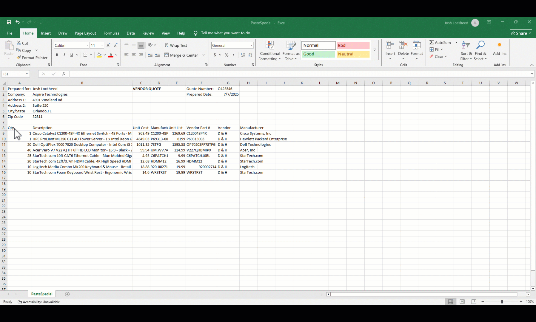Add a new sheet with plus icon
The height and width of the screenshot is (322, 536).
(x=67, y=294)
